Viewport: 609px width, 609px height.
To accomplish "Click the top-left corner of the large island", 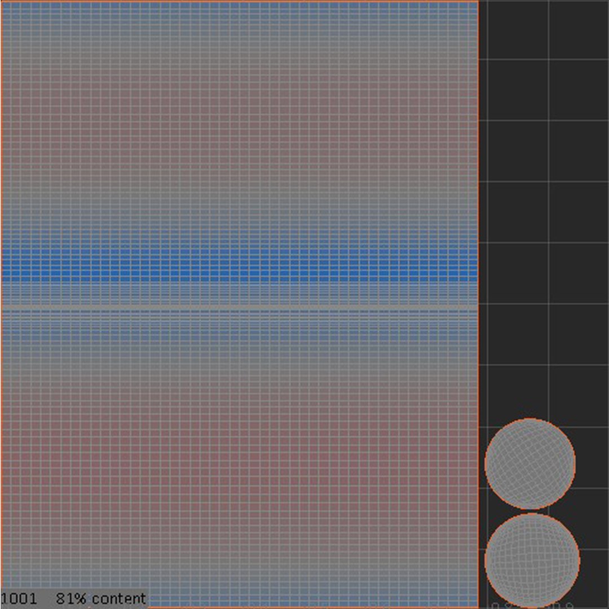I will (x=1, y=2).
